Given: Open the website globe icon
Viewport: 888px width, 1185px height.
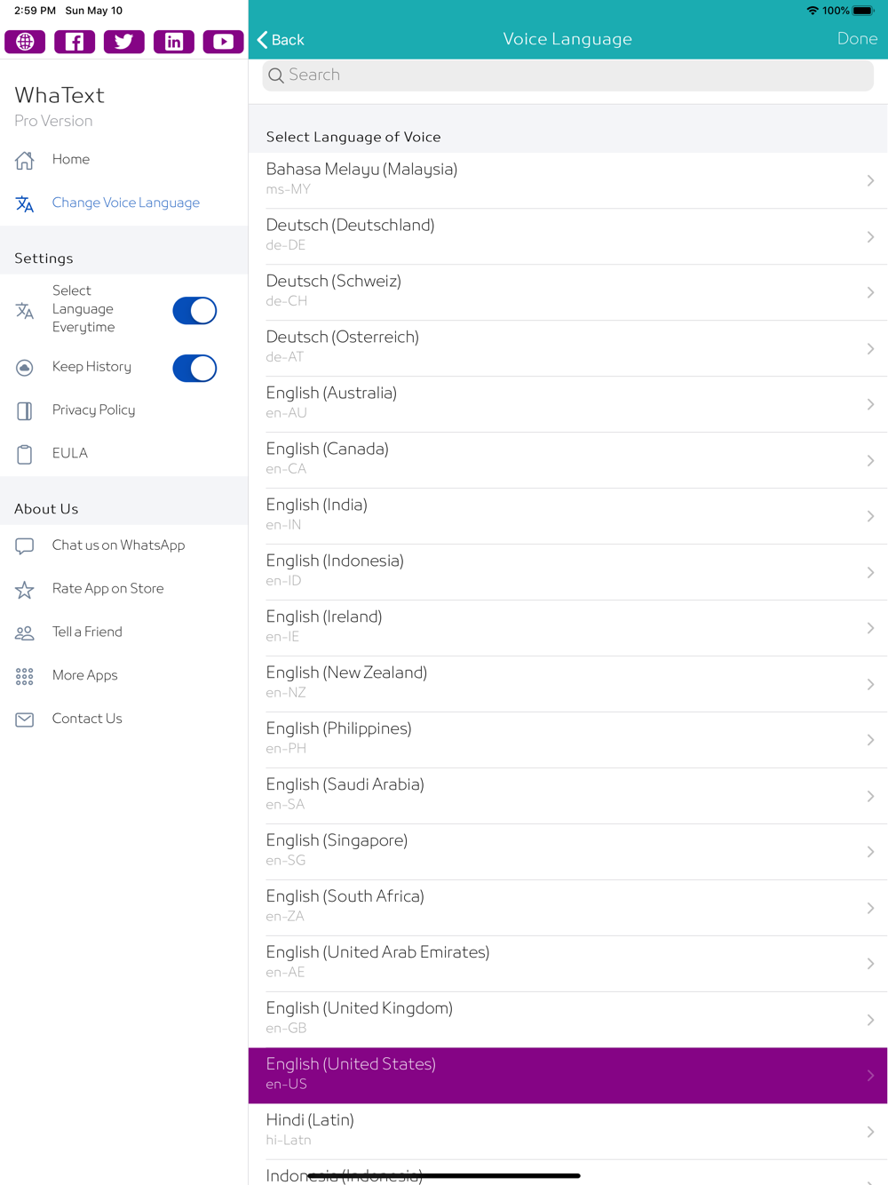Looking at the screenshot, I should (x=25, y=42).
